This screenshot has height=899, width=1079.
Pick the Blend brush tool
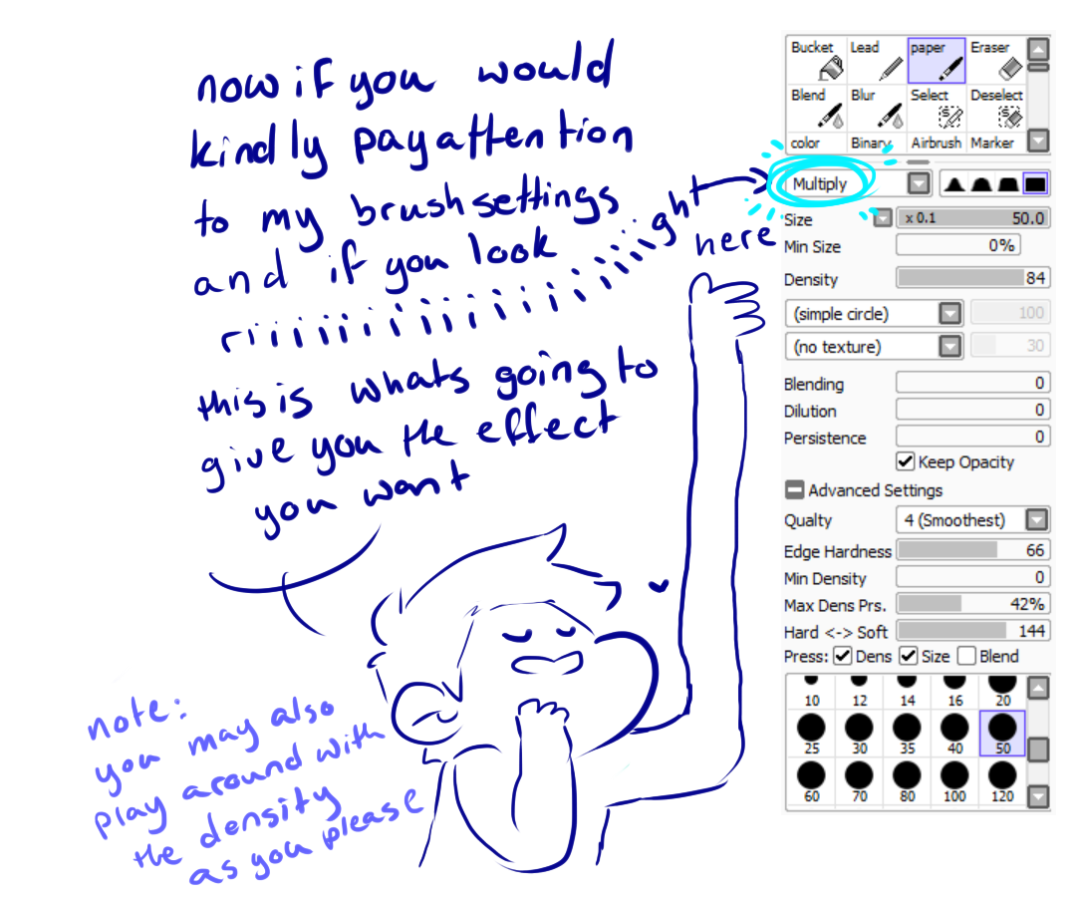pos(815,109)
